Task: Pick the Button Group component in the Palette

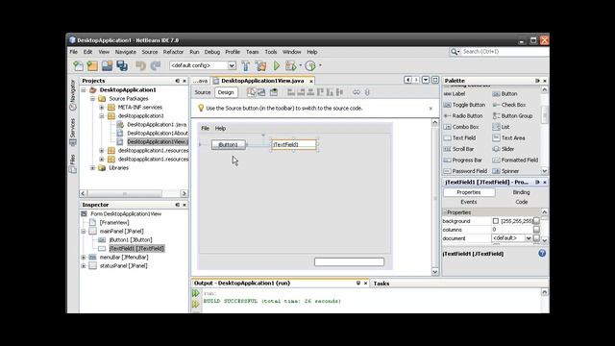Action: [512, 115]
